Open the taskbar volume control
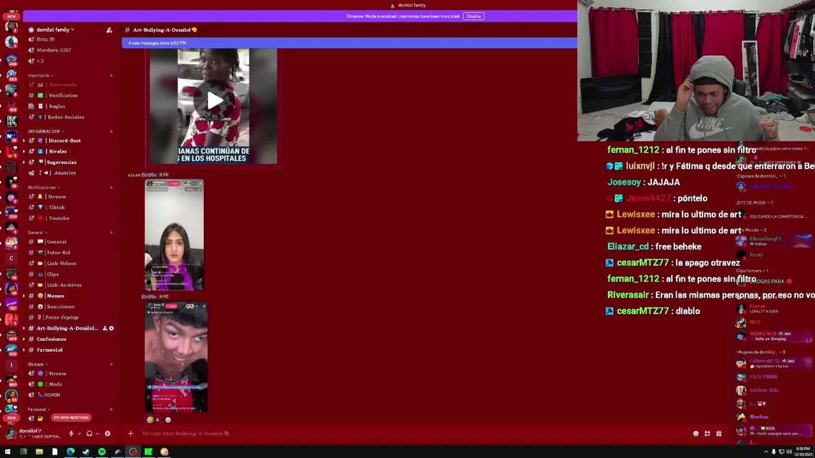815x458 pixels. 789,452
